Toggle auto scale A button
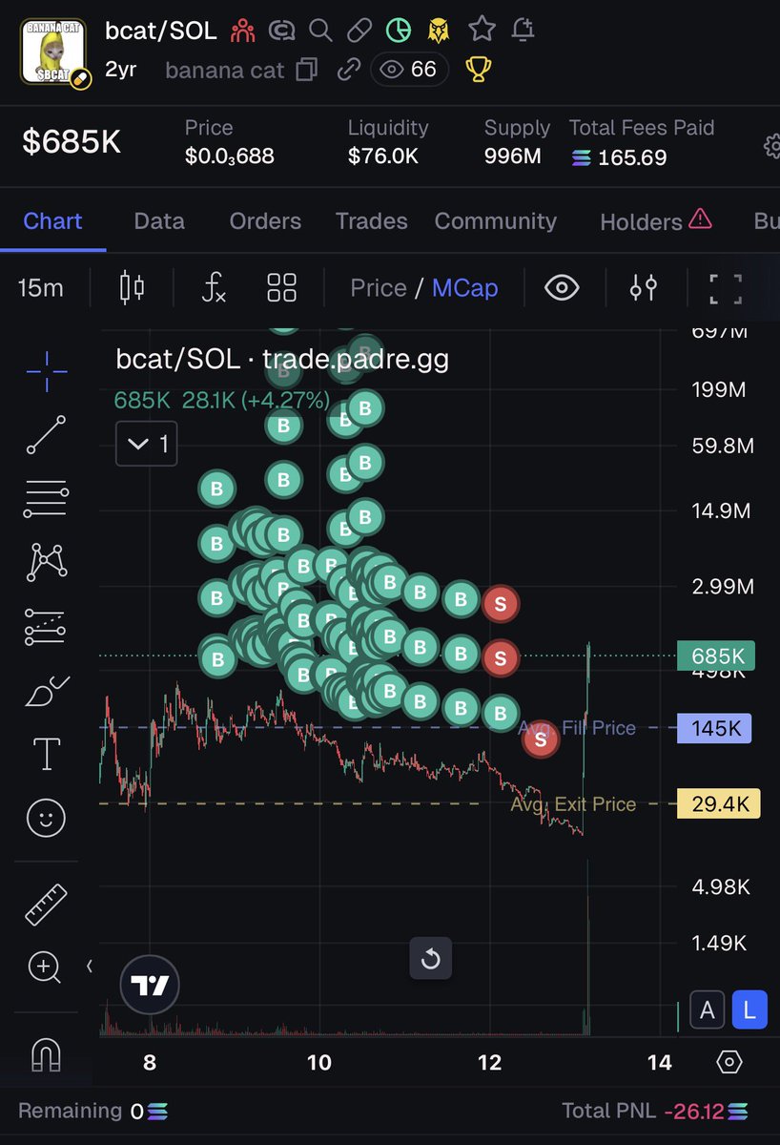The height and width of the screenshot is (1145, 780). (708, 1010)
